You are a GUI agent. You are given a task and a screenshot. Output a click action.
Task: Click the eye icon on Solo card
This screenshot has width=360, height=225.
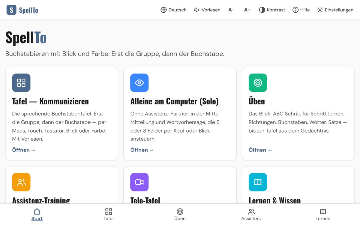pyautogui.click(x=139, y=83)
